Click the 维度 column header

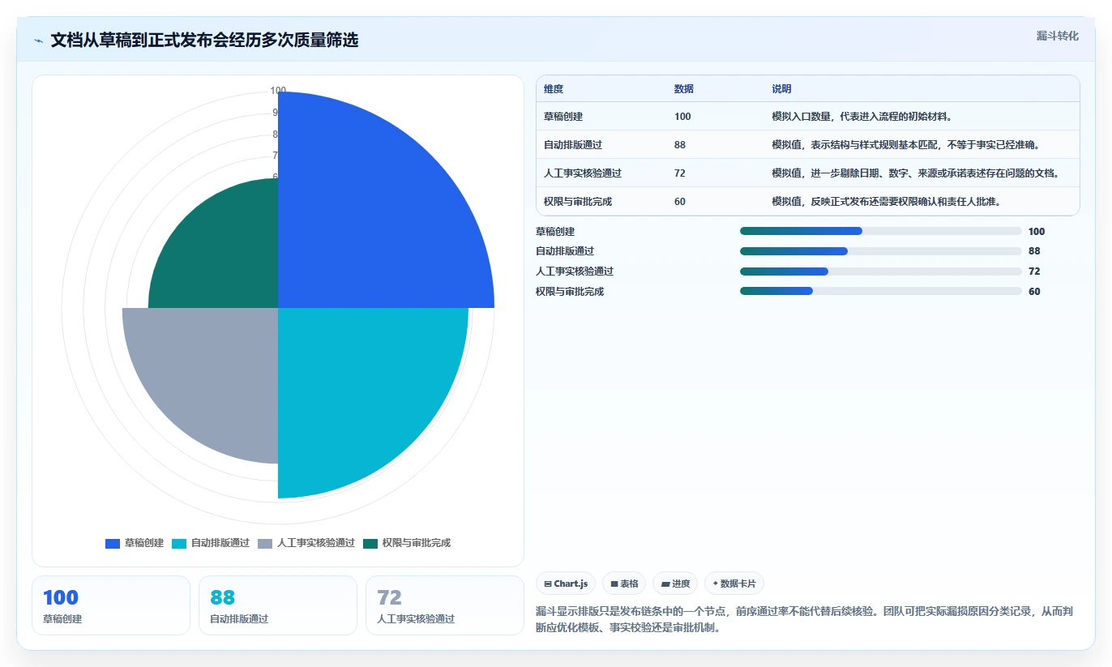tap(554, 89)
